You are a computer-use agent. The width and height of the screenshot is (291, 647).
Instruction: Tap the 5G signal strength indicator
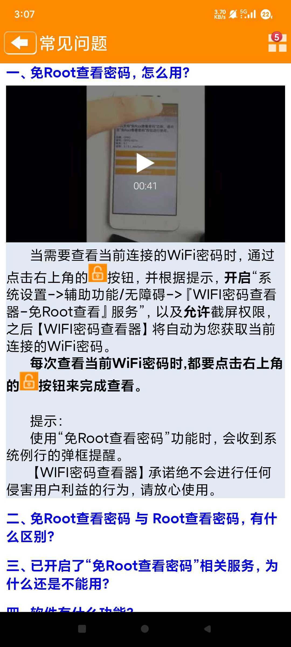point(248,14)
